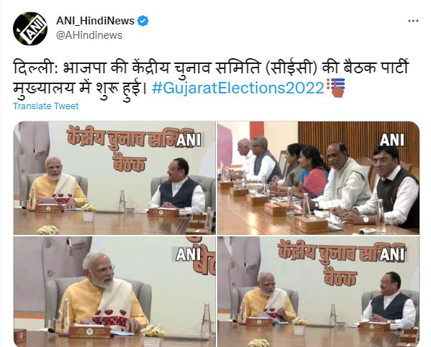Click the woman in pink saree in top-right photo
The height and width of the screenshot is (347, 431).
(313, 173)
